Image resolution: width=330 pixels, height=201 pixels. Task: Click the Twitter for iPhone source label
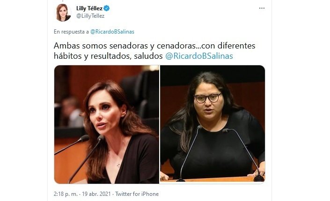coord(137,194)
